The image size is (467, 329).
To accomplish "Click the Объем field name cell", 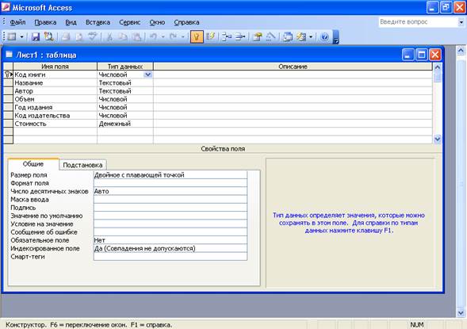I will pyautogui.click(x=55, y=99).
